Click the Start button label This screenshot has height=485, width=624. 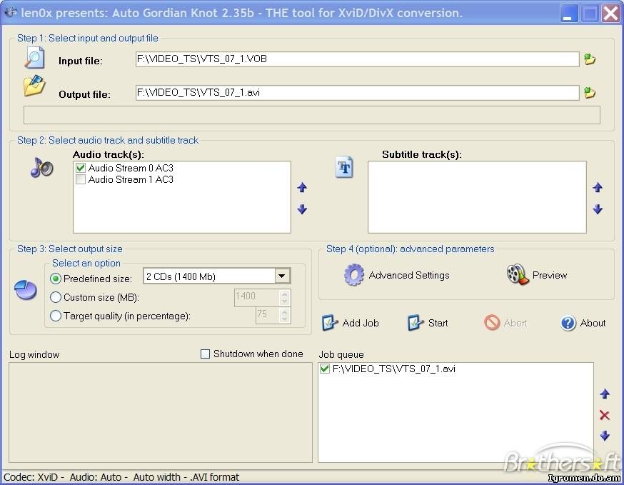(438, 323)
